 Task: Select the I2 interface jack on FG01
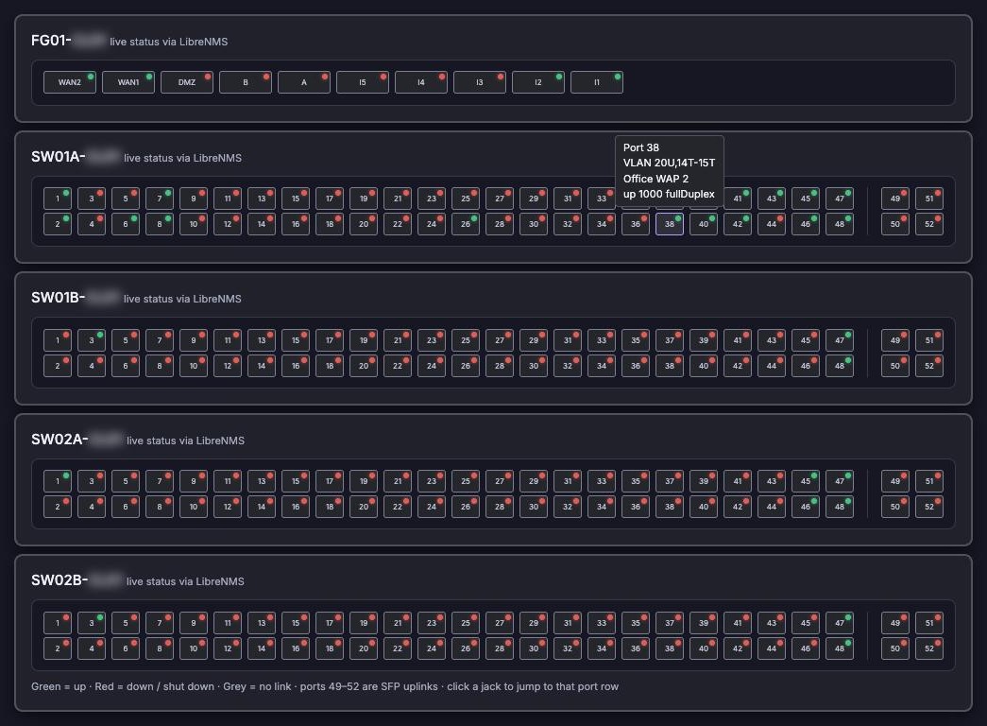(538, 82)
